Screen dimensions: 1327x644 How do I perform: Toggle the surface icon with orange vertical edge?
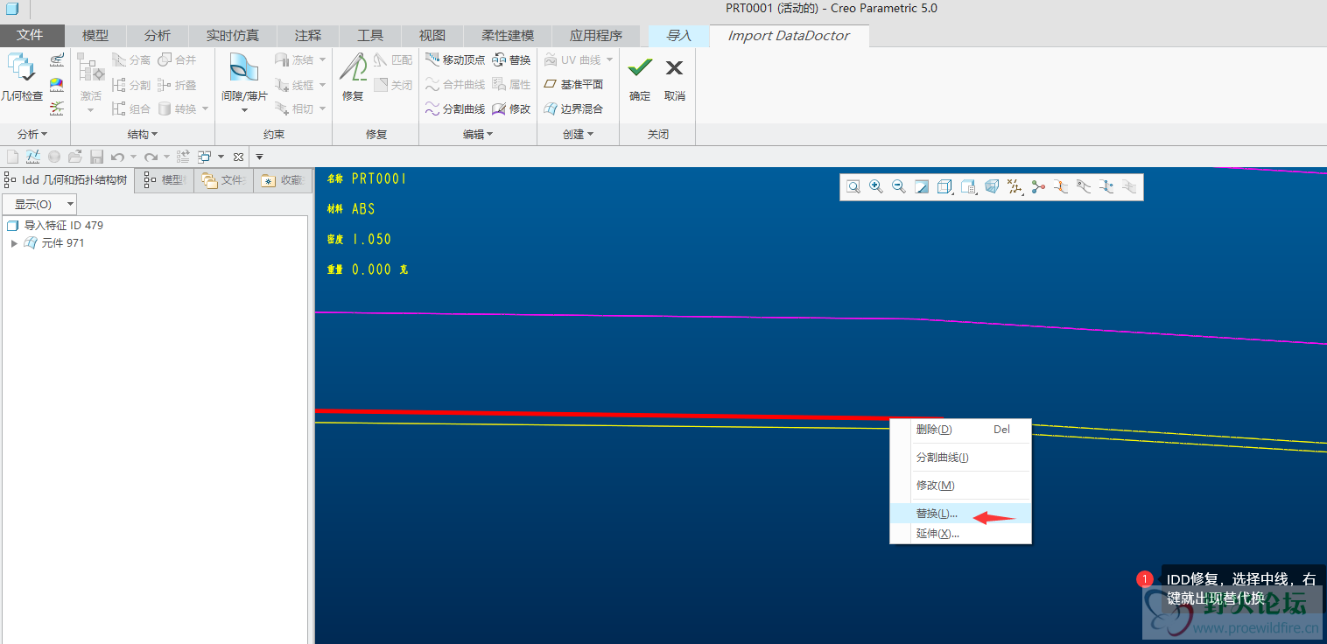click(x=1061, y=186)
